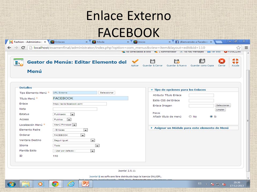This screenshot has width=257, height=192.
Task: Click the network tray icon
Action: point(218,184)
